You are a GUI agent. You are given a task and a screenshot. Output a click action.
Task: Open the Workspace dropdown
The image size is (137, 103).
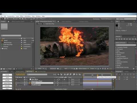[x=108, y=19]
